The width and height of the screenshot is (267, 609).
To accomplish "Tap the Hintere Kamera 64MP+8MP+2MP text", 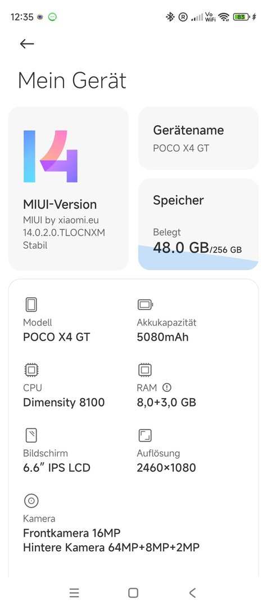I will click(x=111, y=548).
